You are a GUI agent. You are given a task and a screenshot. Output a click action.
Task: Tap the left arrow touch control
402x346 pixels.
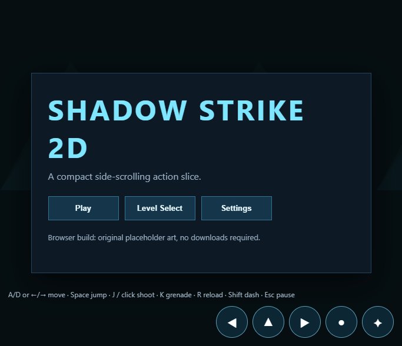pyautogui.click(x=232, y=322)
